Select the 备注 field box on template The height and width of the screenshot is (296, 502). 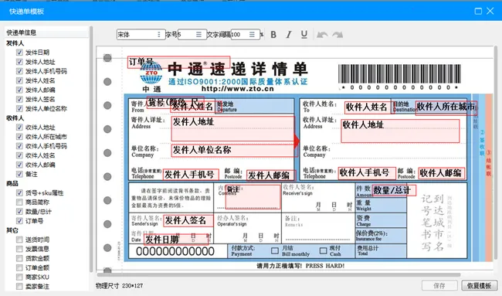tap(253, 197)
